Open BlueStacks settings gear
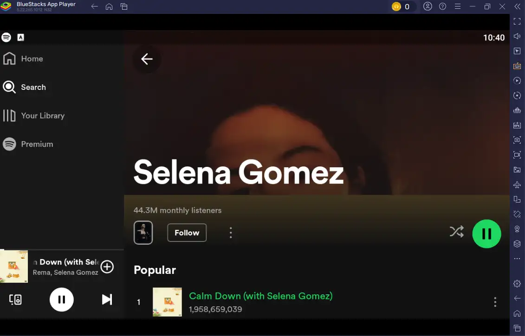Viewport: 525px width, 336px height. [x=517, y=284]
